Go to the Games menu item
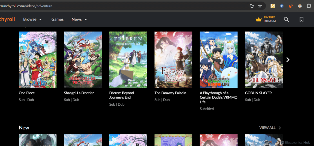The image size is (314, 146). (x=57, y=19)
